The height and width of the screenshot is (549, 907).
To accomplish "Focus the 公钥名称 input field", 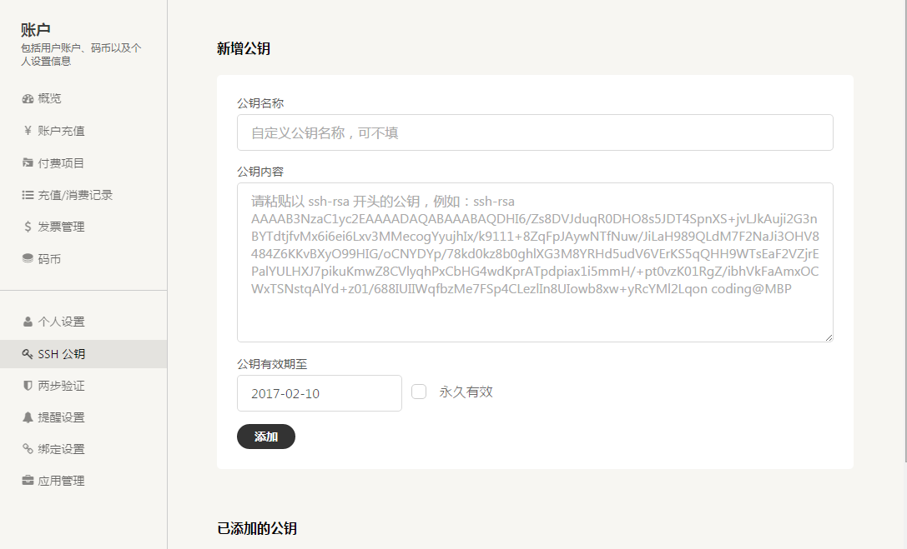I will (535, 132).
